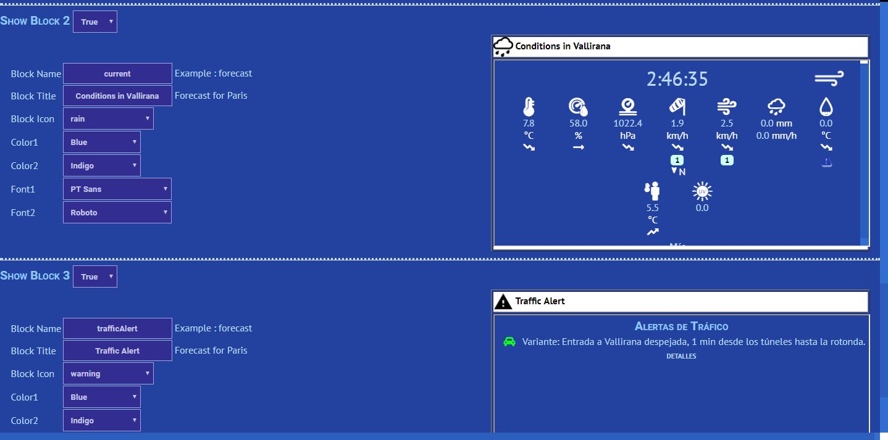Click the feels-like temperature person icon

652,191
